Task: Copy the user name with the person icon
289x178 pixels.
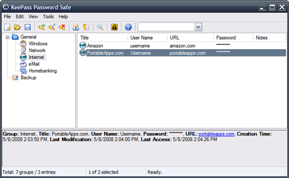Action: tap(76, 27)
